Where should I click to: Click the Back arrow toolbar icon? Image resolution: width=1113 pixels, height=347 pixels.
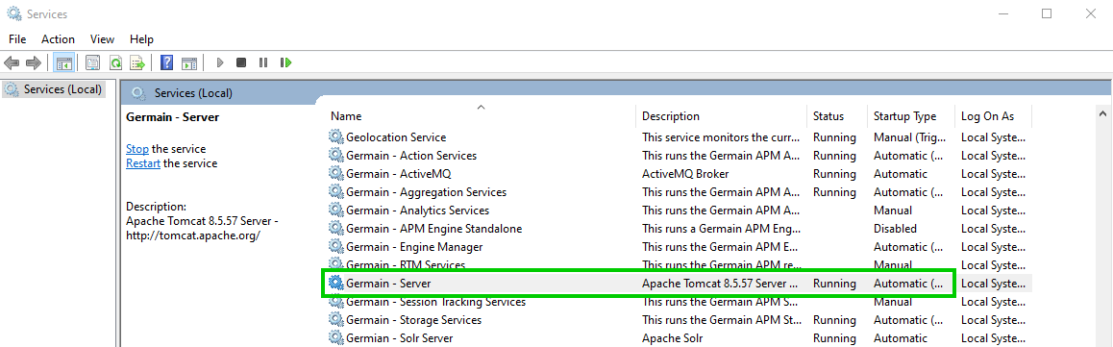coord(12,63)
